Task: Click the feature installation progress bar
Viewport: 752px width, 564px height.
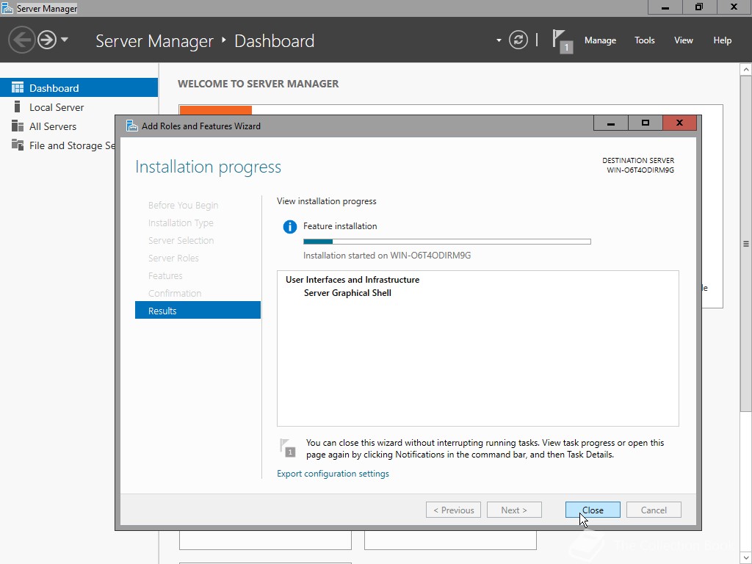Action: [x=447, y=242]
